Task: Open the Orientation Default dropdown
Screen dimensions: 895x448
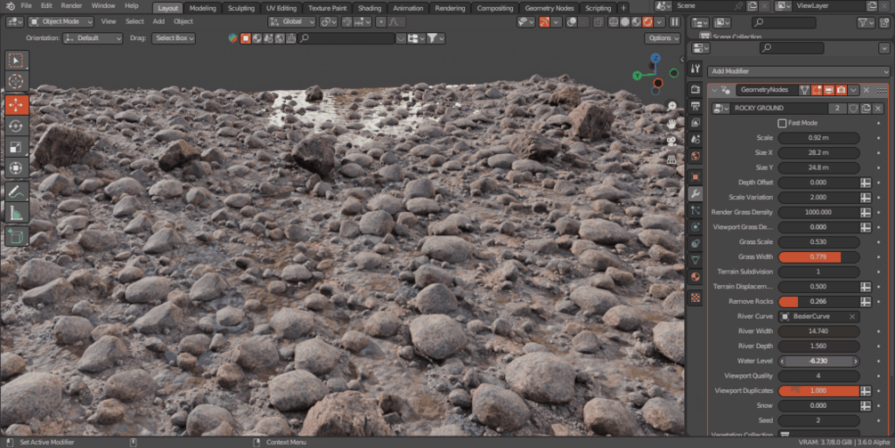Action: [93, 38]
